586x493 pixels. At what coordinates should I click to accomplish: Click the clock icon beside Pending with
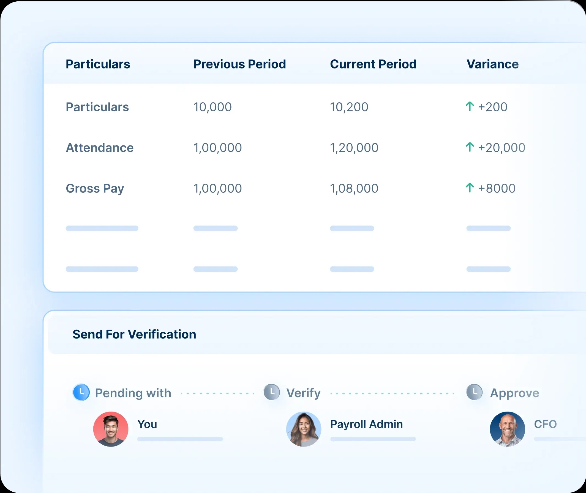(81, 392)
